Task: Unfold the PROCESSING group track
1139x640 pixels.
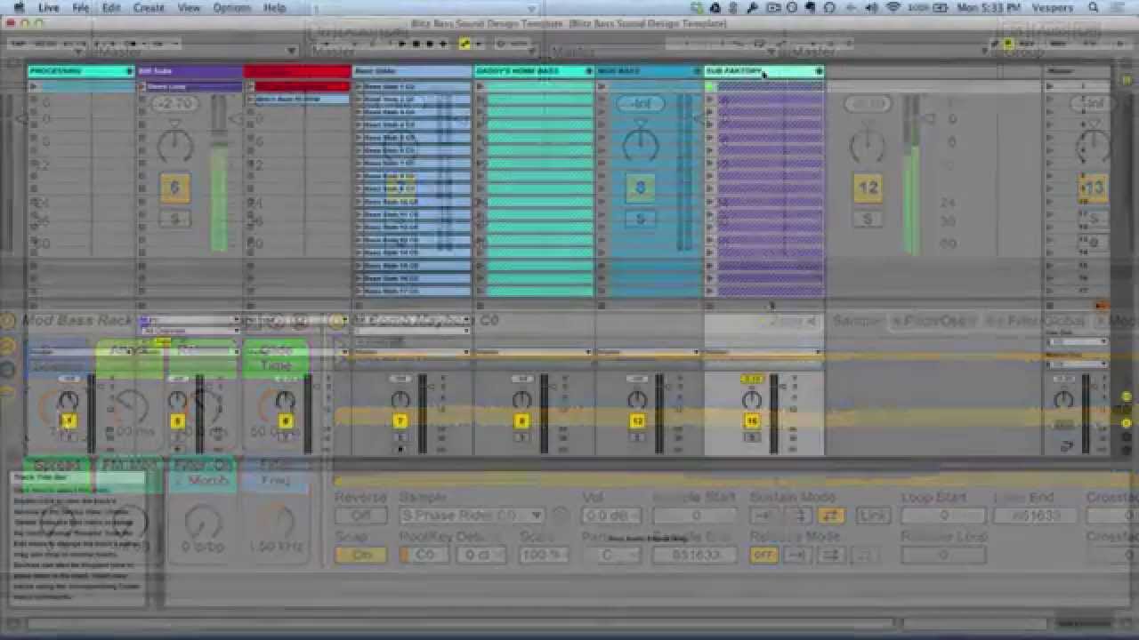Action: [x=130, y=71]
